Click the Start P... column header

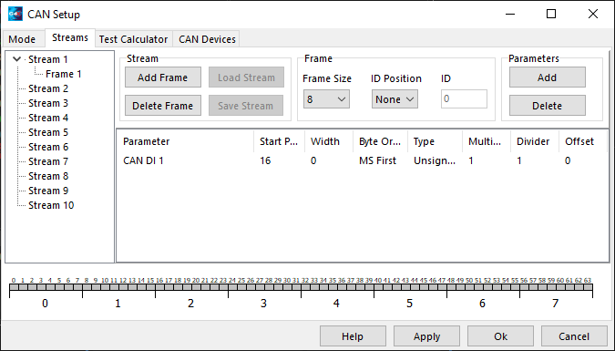pos(279,141)
